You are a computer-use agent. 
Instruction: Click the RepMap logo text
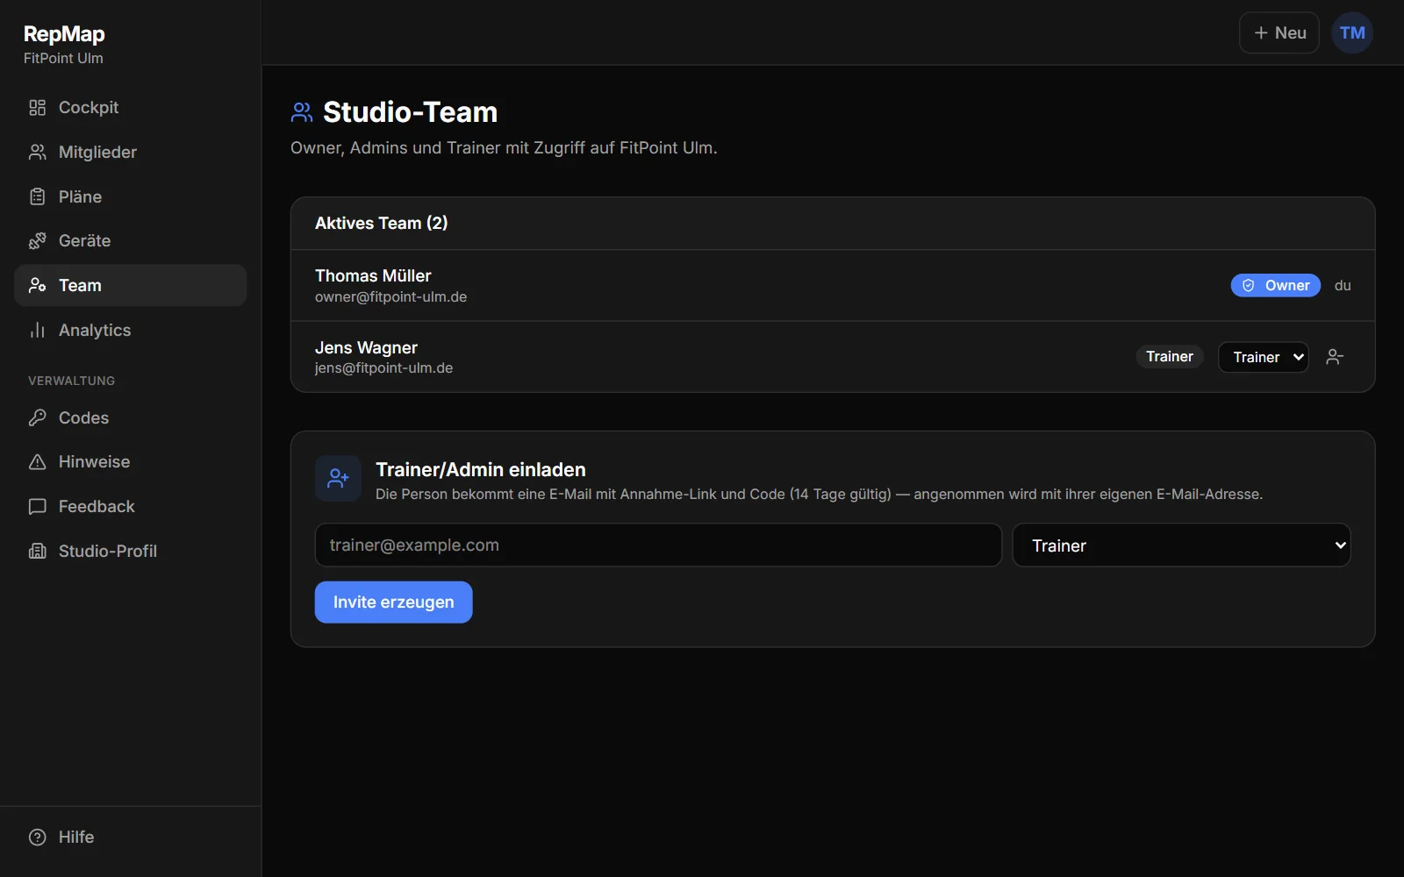64,34
